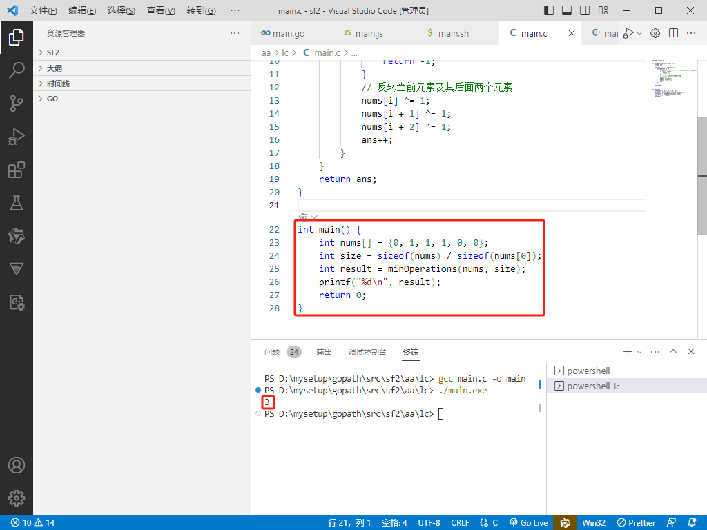Create a new terminal with plus icon
Screen dimensions: 707x530
[x=628, y=351]
